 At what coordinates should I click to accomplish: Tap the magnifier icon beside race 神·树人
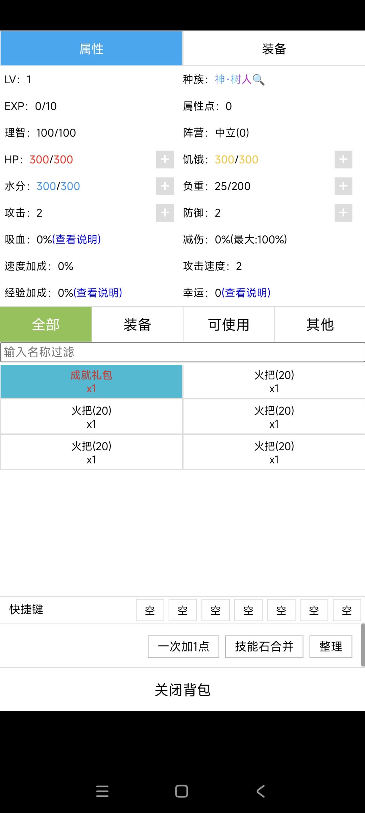[259, 80]
